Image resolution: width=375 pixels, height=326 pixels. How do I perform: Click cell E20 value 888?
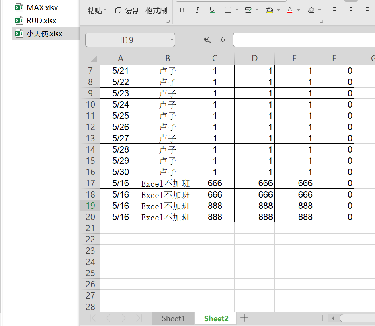(x=294, y=217)
